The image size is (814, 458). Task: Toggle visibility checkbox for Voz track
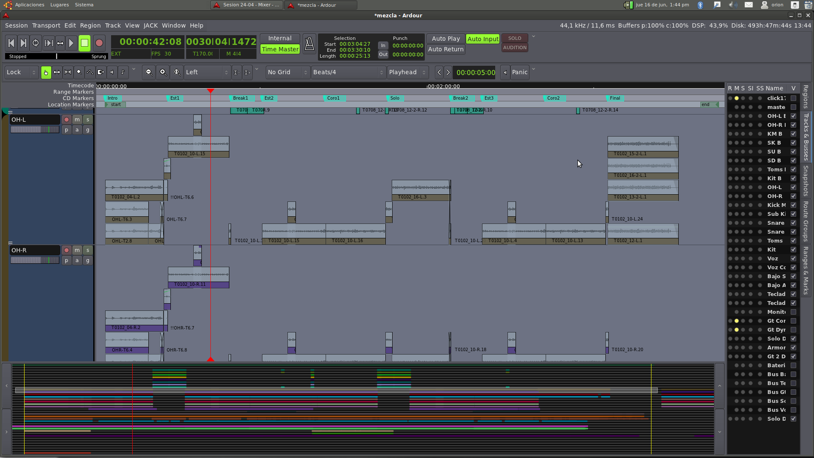(x=793, y=259)
